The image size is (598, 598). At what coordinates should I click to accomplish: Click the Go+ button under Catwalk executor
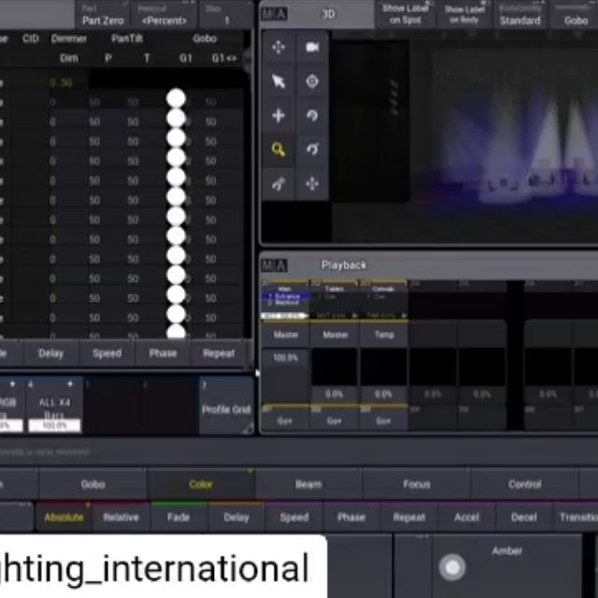tap(383, 420)
